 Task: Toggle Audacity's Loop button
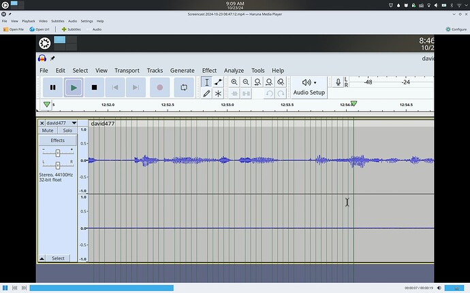184,88
